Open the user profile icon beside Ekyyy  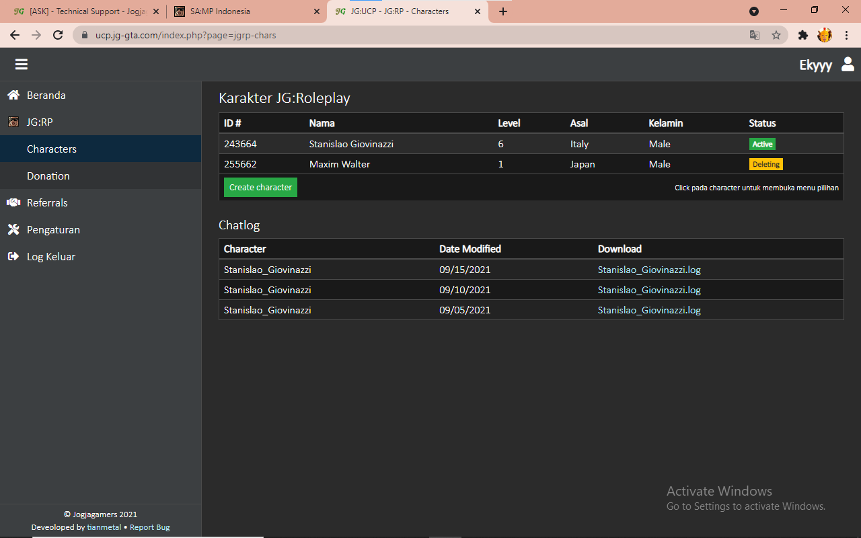coord(848,65)
